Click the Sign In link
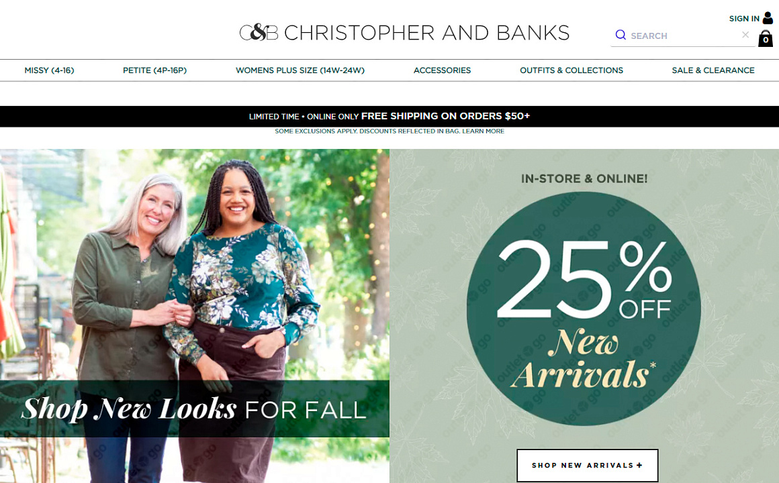The height and width of the screenshot is (483, 779). tap(743, 19)
